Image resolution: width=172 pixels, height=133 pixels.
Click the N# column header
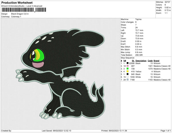(125, 61)
